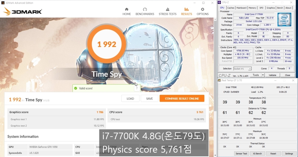The height and width of the screenshot is (157, 298).
Task: Click the Socket 1151 LGA package field
Action: (254, 21)
